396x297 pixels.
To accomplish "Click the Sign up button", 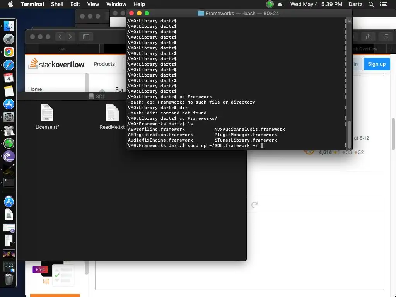I will pyautogui.click(x=377, y=64).
